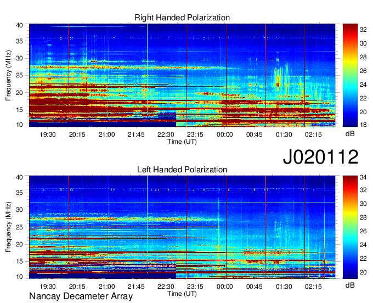Click the Right Handed Polarization spectrogram image
This screenshot has width=373, height=303.
coord(182,75)
